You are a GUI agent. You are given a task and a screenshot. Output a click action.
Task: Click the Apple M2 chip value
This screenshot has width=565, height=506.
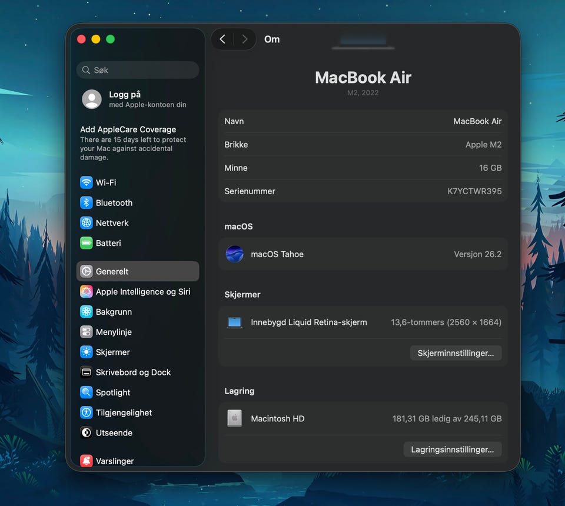pos(484,144)
